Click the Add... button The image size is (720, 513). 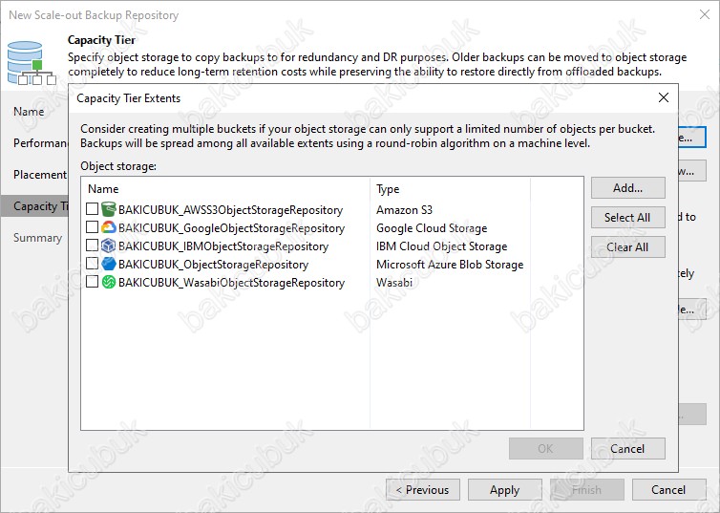[x=627, y=188]
